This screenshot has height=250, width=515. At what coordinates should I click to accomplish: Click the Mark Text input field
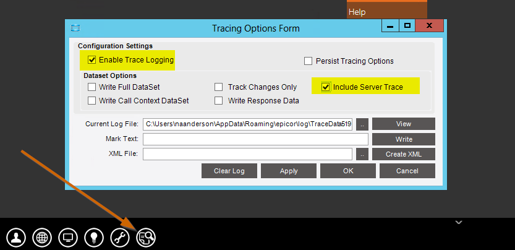click(x=255, y=139)
